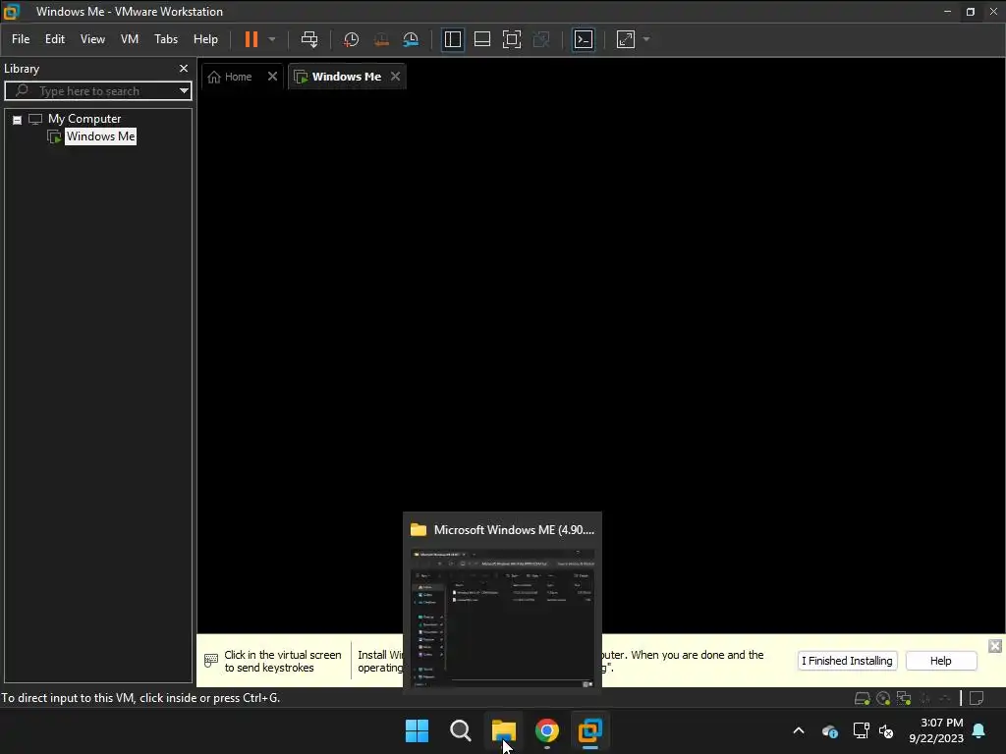This screenshot has width=1006, height=754.
Task: Click the hard disk device status icon
Action: pyautogui.click(x=863, y=698)
